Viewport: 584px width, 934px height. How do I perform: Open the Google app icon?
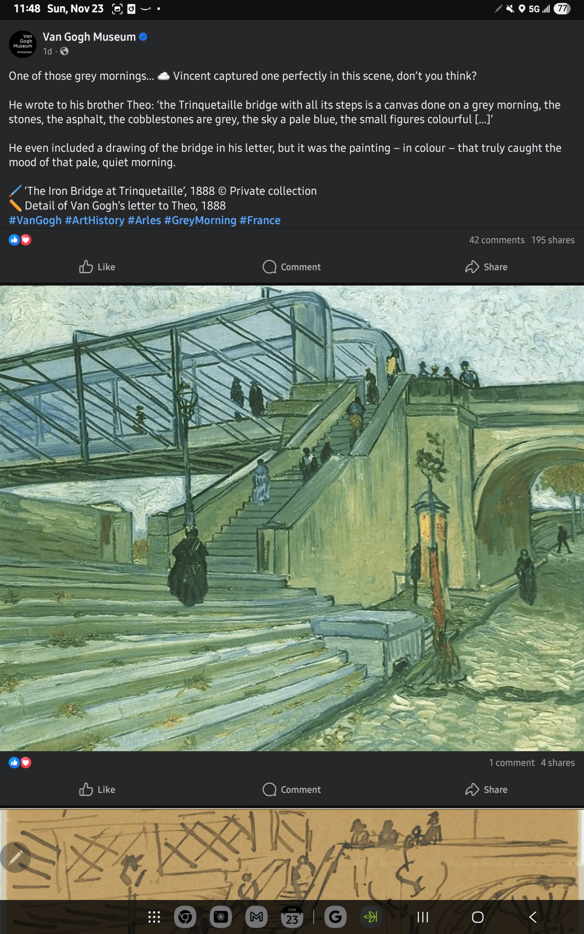[x=335, y=917]
